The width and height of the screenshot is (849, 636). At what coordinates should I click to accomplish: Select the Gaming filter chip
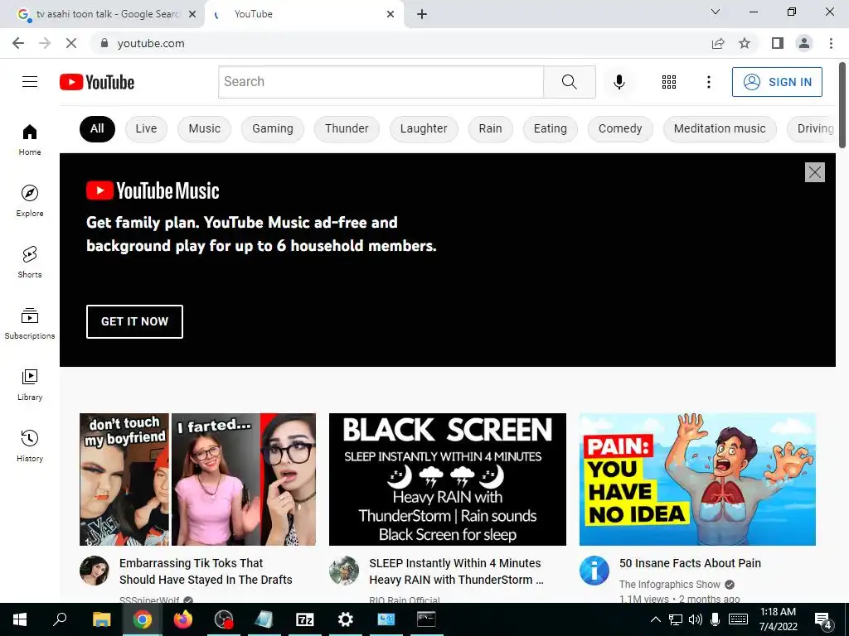272,128
